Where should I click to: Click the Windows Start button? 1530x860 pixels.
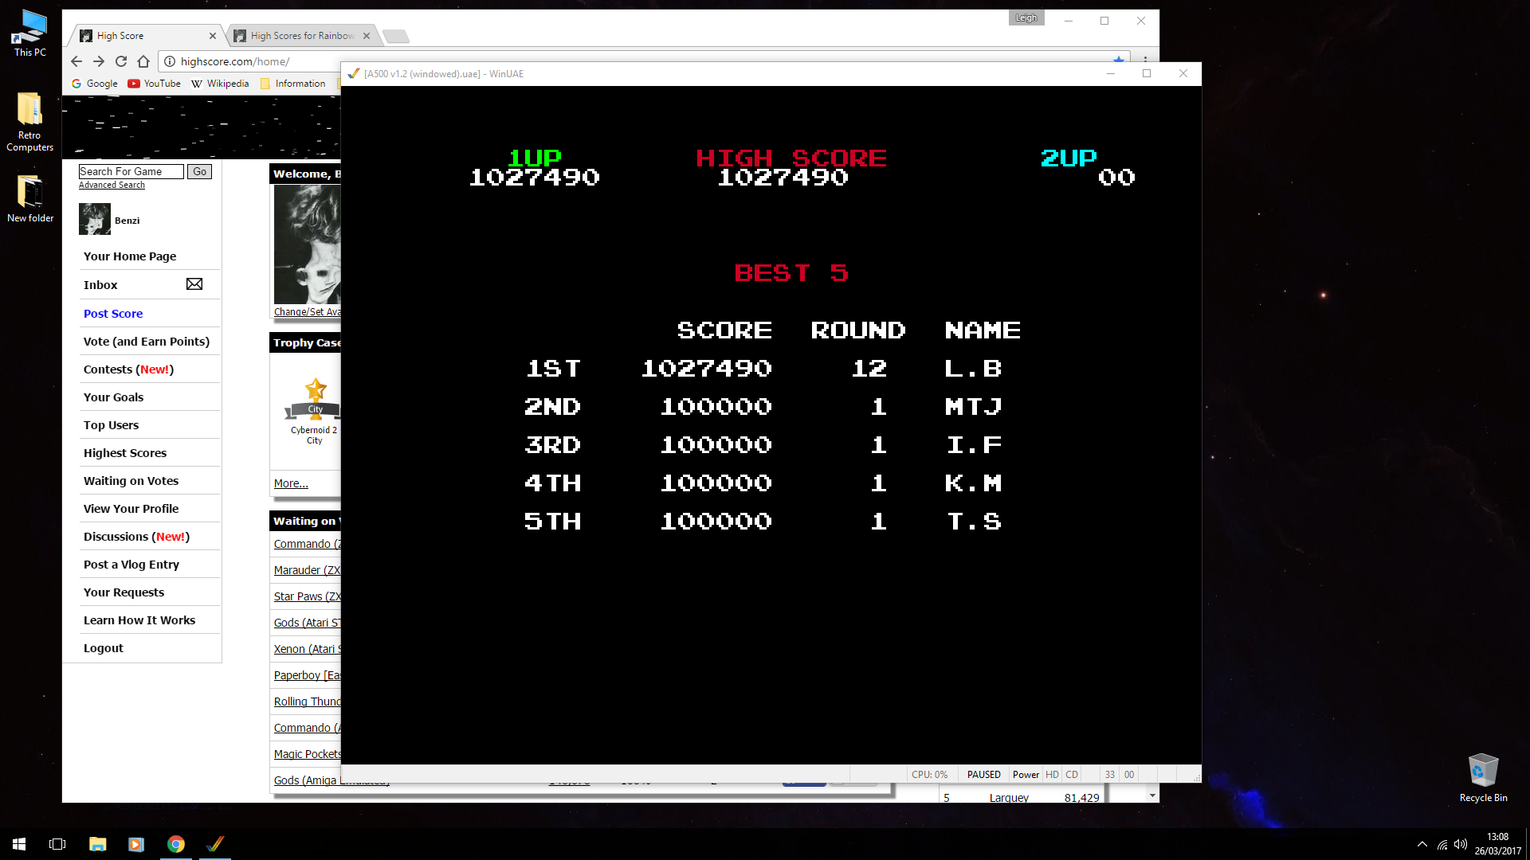pos(19,844)
